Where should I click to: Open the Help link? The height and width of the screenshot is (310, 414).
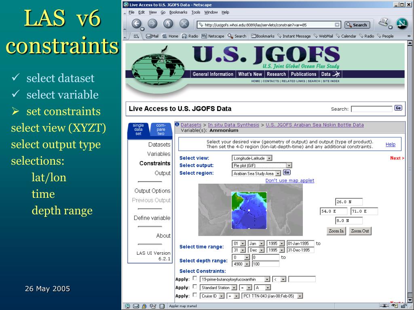[390, 144]
